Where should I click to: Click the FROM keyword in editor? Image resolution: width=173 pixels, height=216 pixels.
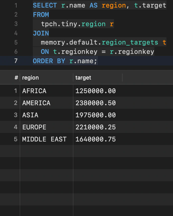(x=41, y=15)
